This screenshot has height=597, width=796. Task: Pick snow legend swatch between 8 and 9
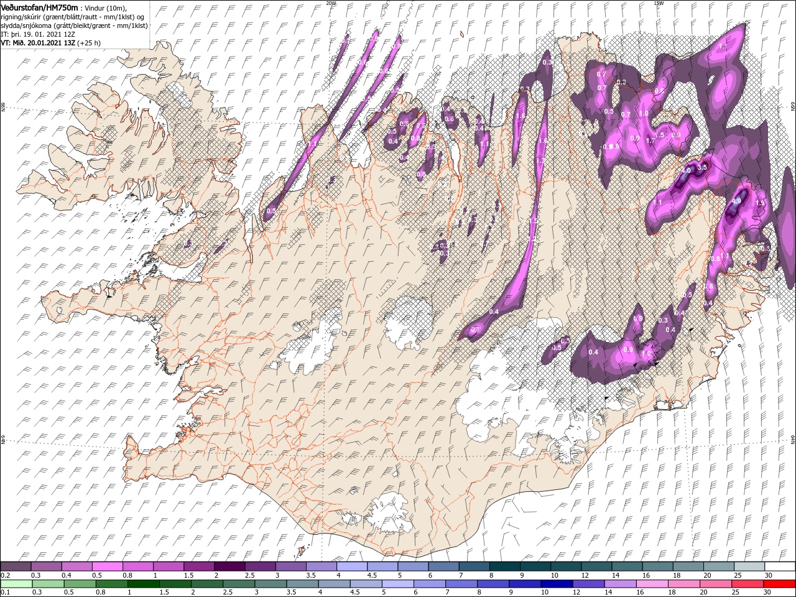504,567
